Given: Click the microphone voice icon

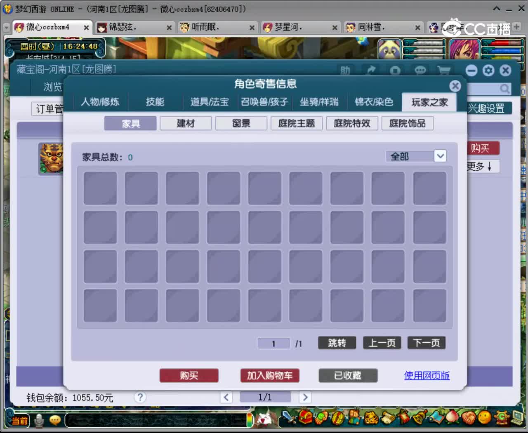Looking at the screenshot, I should pyautogui.click(x=39, y=420).
